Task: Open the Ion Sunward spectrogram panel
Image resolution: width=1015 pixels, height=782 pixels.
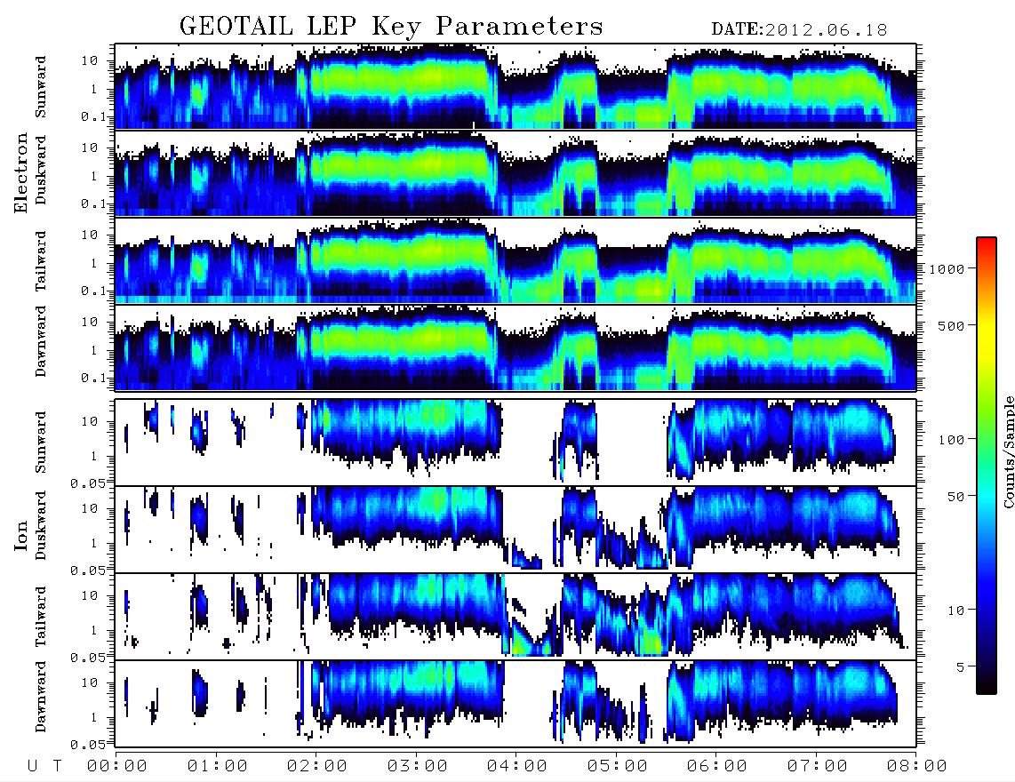Action: click(515, 443)
